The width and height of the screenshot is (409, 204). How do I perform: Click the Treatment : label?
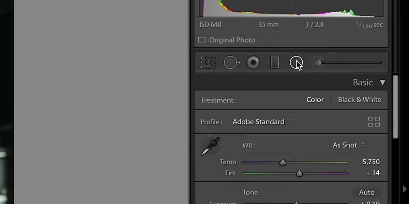[x=218, y=100]
